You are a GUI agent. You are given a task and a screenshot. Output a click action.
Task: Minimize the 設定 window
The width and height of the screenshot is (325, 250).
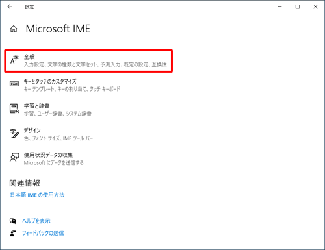tap(279, 6)
